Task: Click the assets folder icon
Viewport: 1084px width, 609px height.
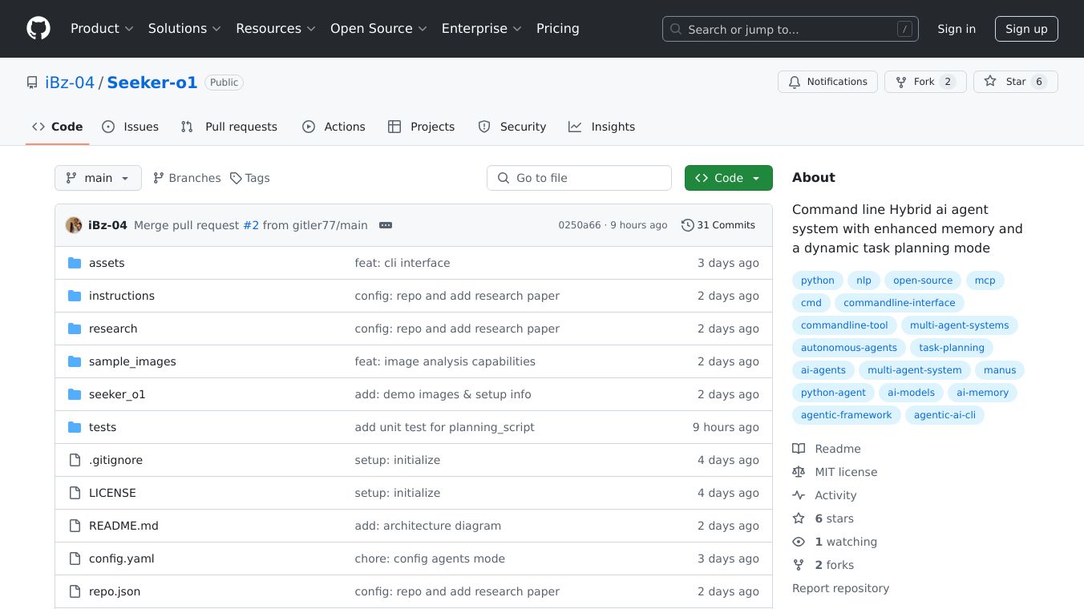Action: (x=75, y=263)
